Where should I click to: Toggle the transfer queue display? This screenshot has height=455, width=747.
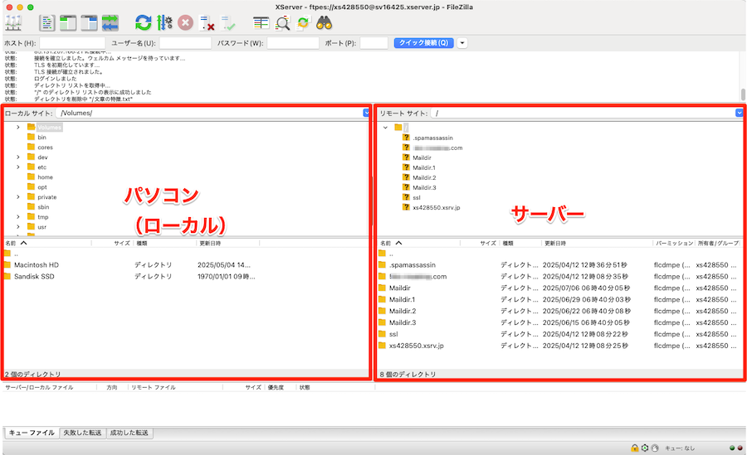110,23
